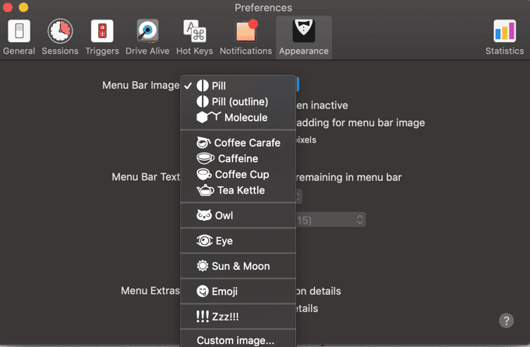Image resolution: width=530 pixels, height=347 pixels.
Task: Click the help question mark button
Action: tap(506, 320)
